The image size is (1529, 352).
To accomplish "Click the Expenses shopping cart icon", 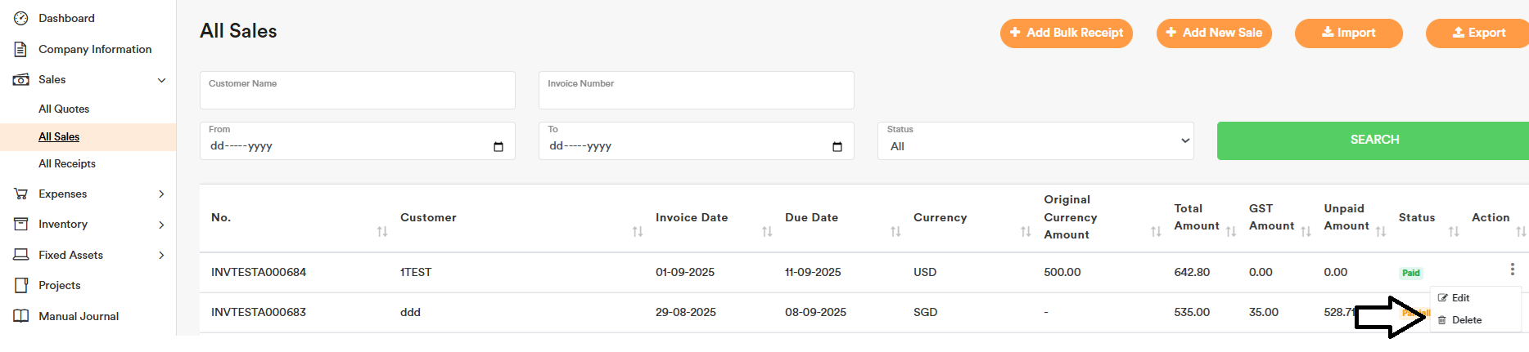I will 21,194.
